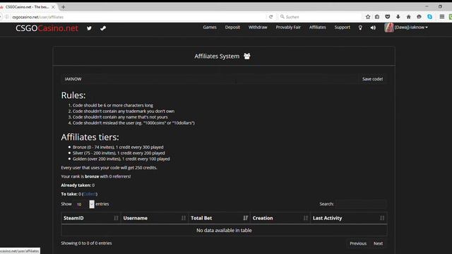The image size is (452, 254).
Task: Open the [Dawa]-Iaknow account dropdown
Action: click(x=411, y=28)
